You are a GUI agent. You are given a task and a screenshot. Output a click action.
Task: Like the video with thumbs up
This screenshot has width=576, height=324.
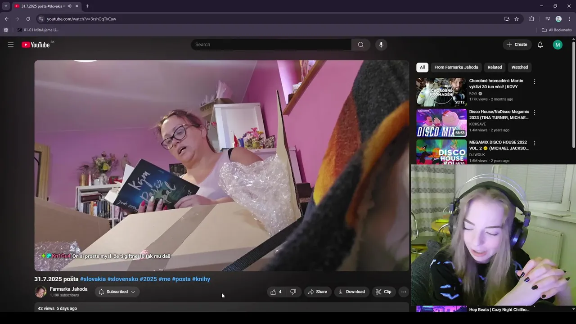pyautogui.click(x=276, y=292)
